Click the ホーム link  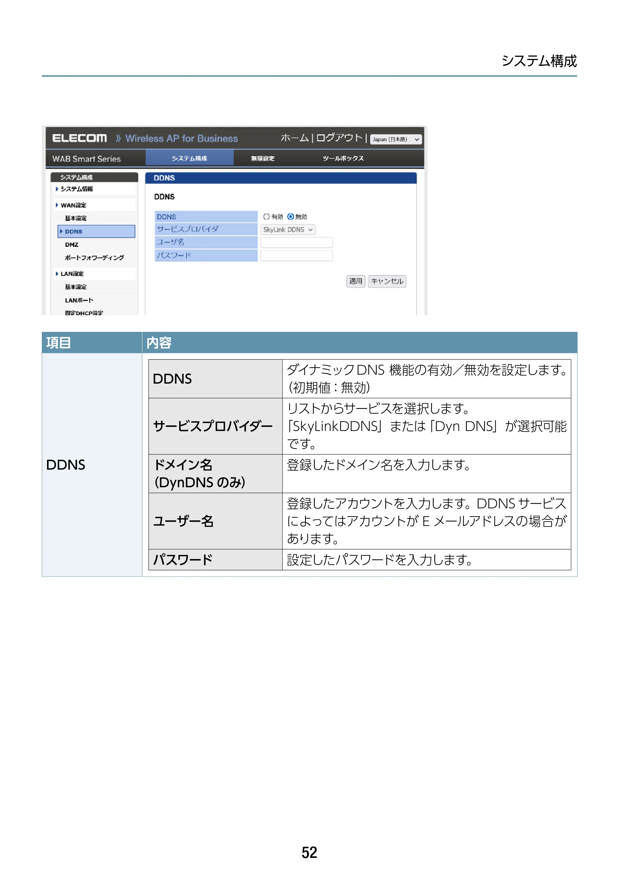click(295, 138)
